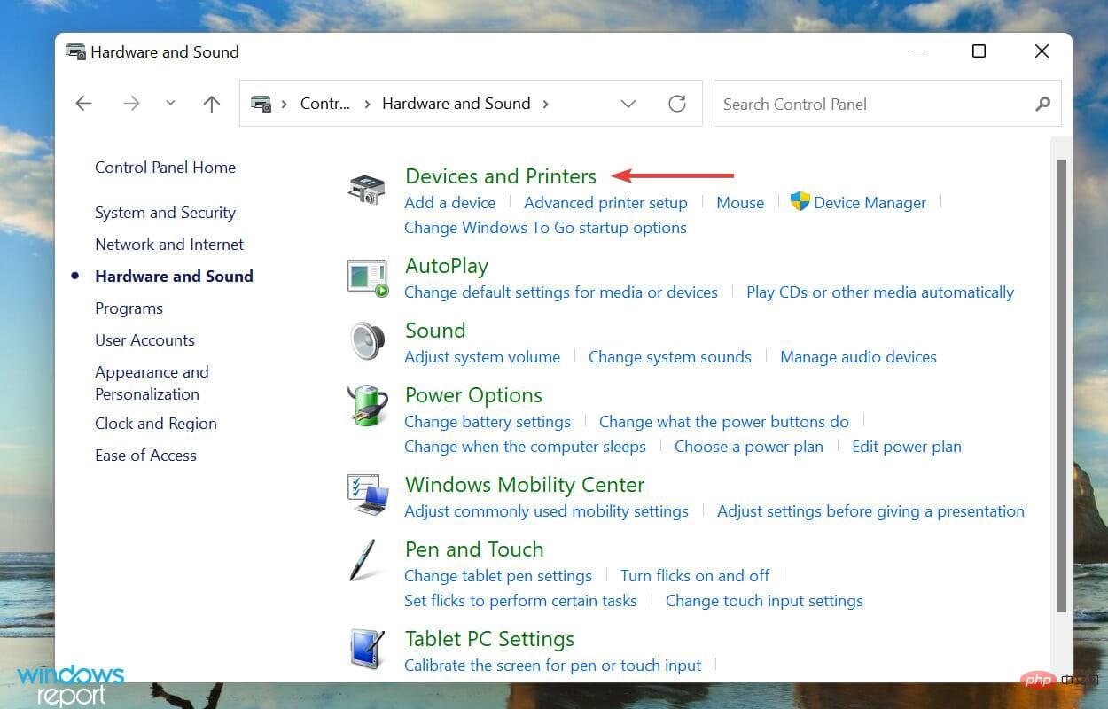Click the Sound speaker icon
The height and width of the screenshot is (709, 1108).
[367, 342]
